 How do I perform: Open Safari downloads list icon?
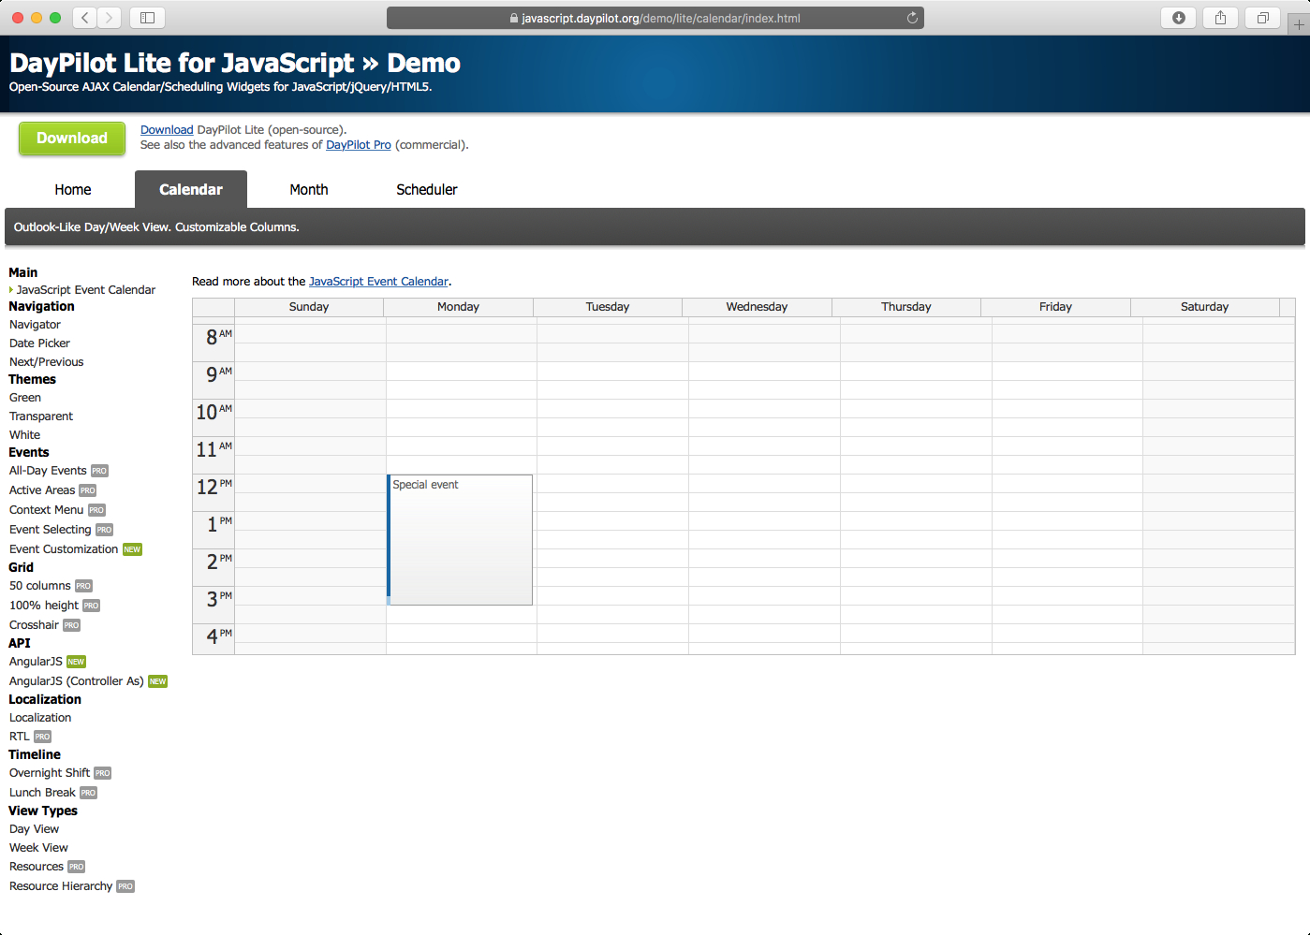pos(1179,18)
